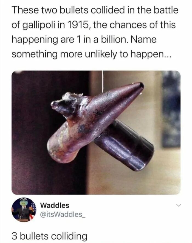The image size is (192, 243).
Task: Click the frog face in the avatar
Action: (23, 202)
